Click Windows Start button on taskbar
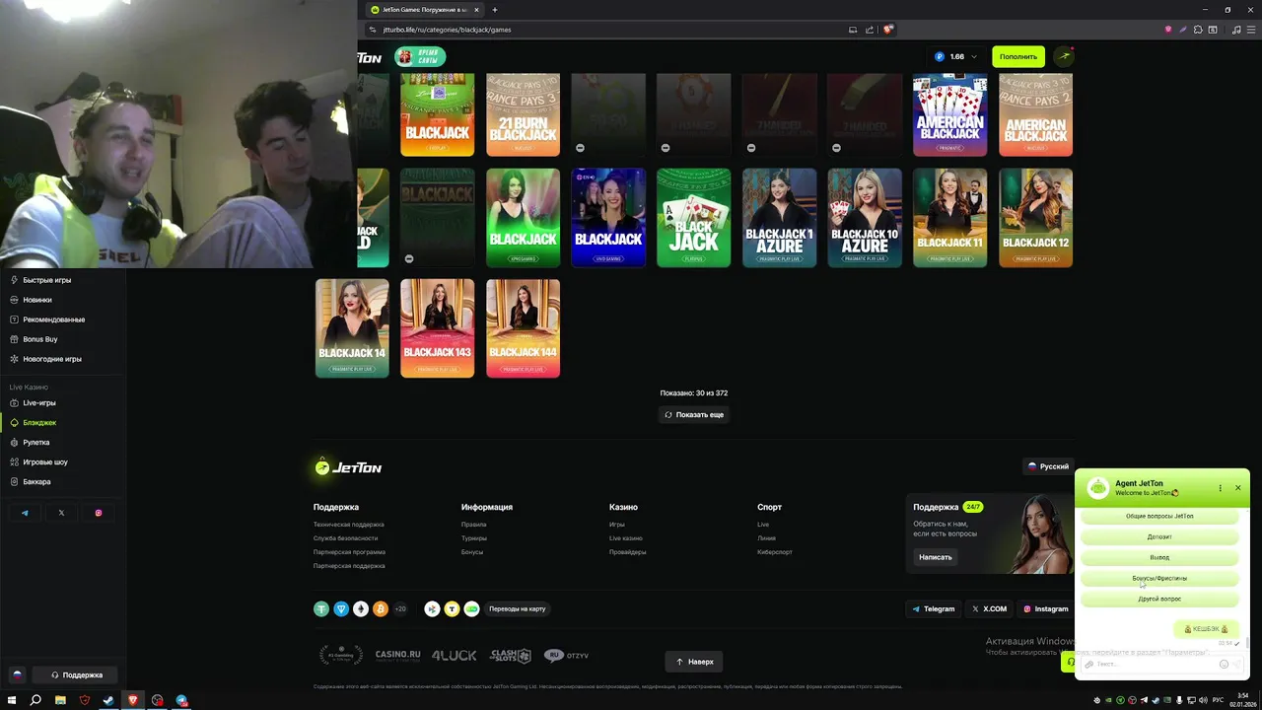Viewport: 1262px width, 710px height. tap(11, 701)
